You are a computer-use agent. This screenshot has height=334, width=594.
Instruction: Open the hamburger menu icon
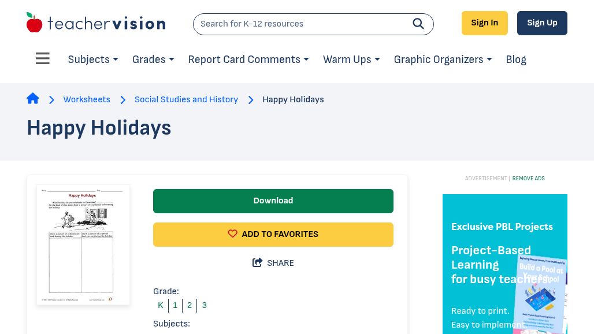pyautogui.click(x=43, y=59)
